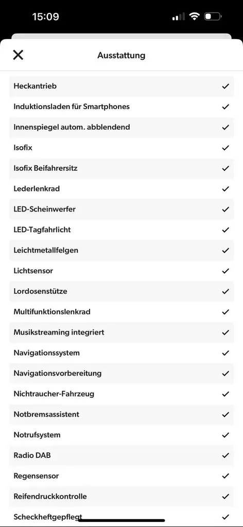The width and height of the screenshot is (243, 527).
Task: Select the Lordosenstütze entry
Action: [x=121, y=291]
